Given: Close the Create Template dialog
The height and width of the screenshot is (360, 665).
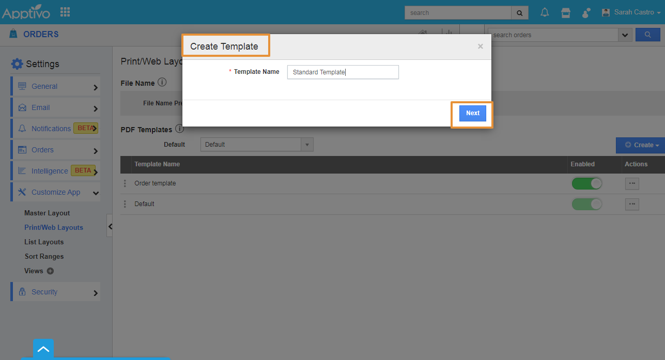Looking at the screenshot, I should pos(481,46).
